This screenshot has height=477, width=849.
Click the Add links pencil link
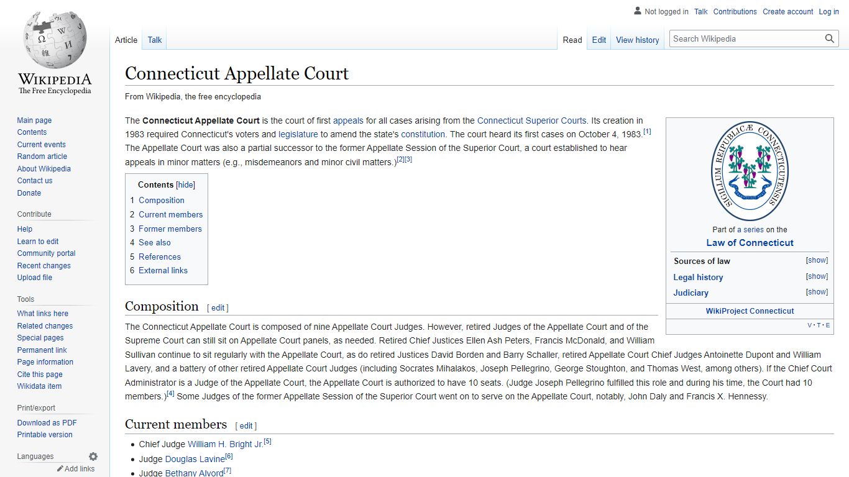[76, 469]
